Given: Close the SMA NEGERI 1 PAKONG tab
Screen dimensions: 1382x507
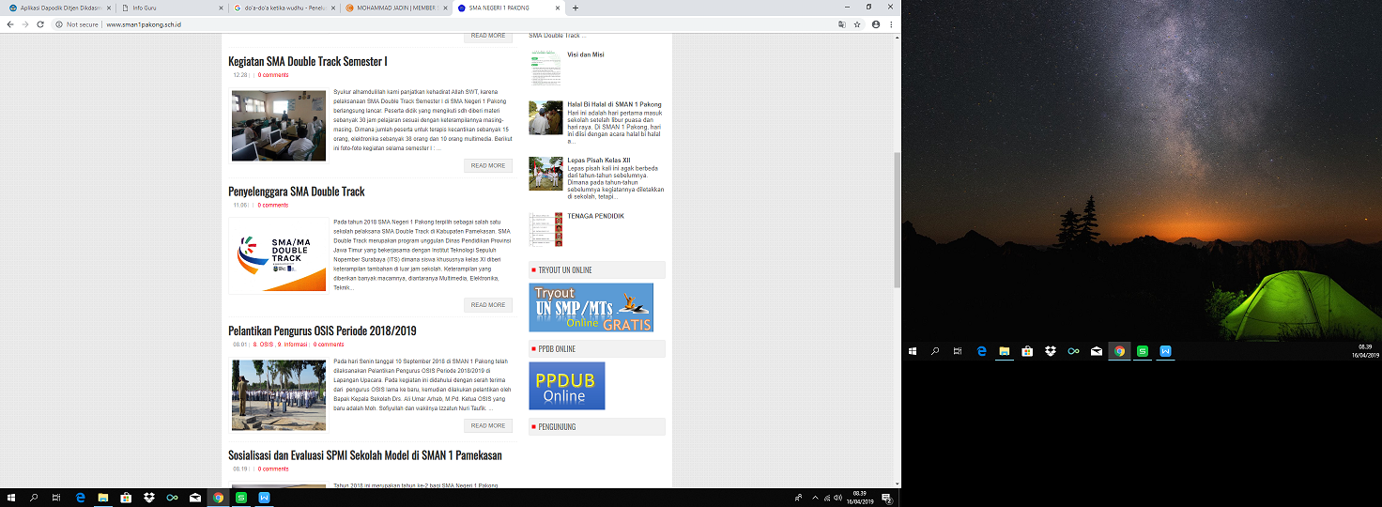Looking at the screenshot, I should click(x=559, y=8).
